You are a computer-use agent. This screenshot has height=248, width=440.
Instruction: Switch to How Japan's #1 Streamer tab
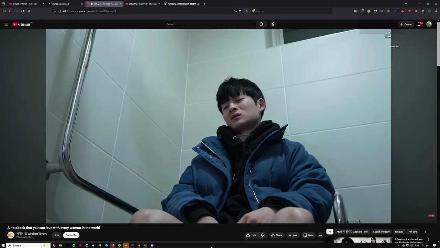coord(143,4)
